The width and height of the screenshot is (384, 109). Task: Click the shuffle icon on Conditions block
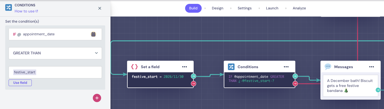click(x=231, y=67)
